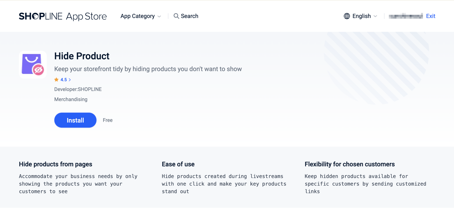454x209 pixels.
Task: Click the Flexibility for chosen customers heading
Action: coord(350,164)
